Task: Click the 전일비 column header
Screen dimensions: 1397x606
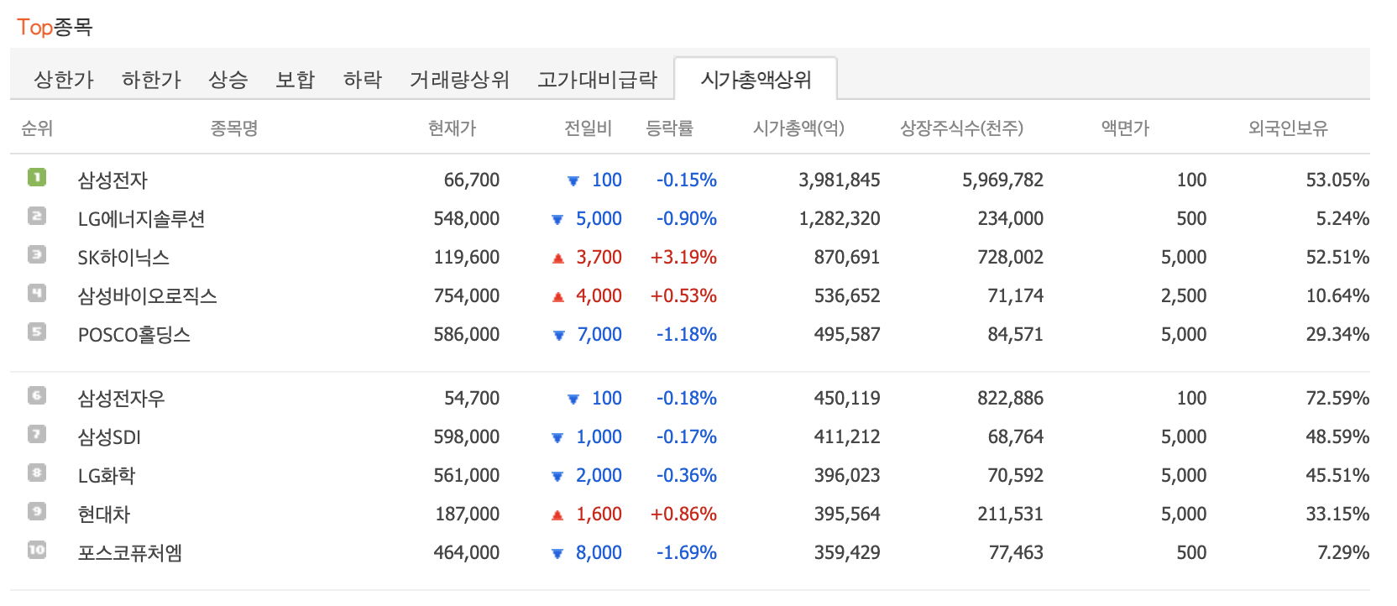Action: click(588, 128)
